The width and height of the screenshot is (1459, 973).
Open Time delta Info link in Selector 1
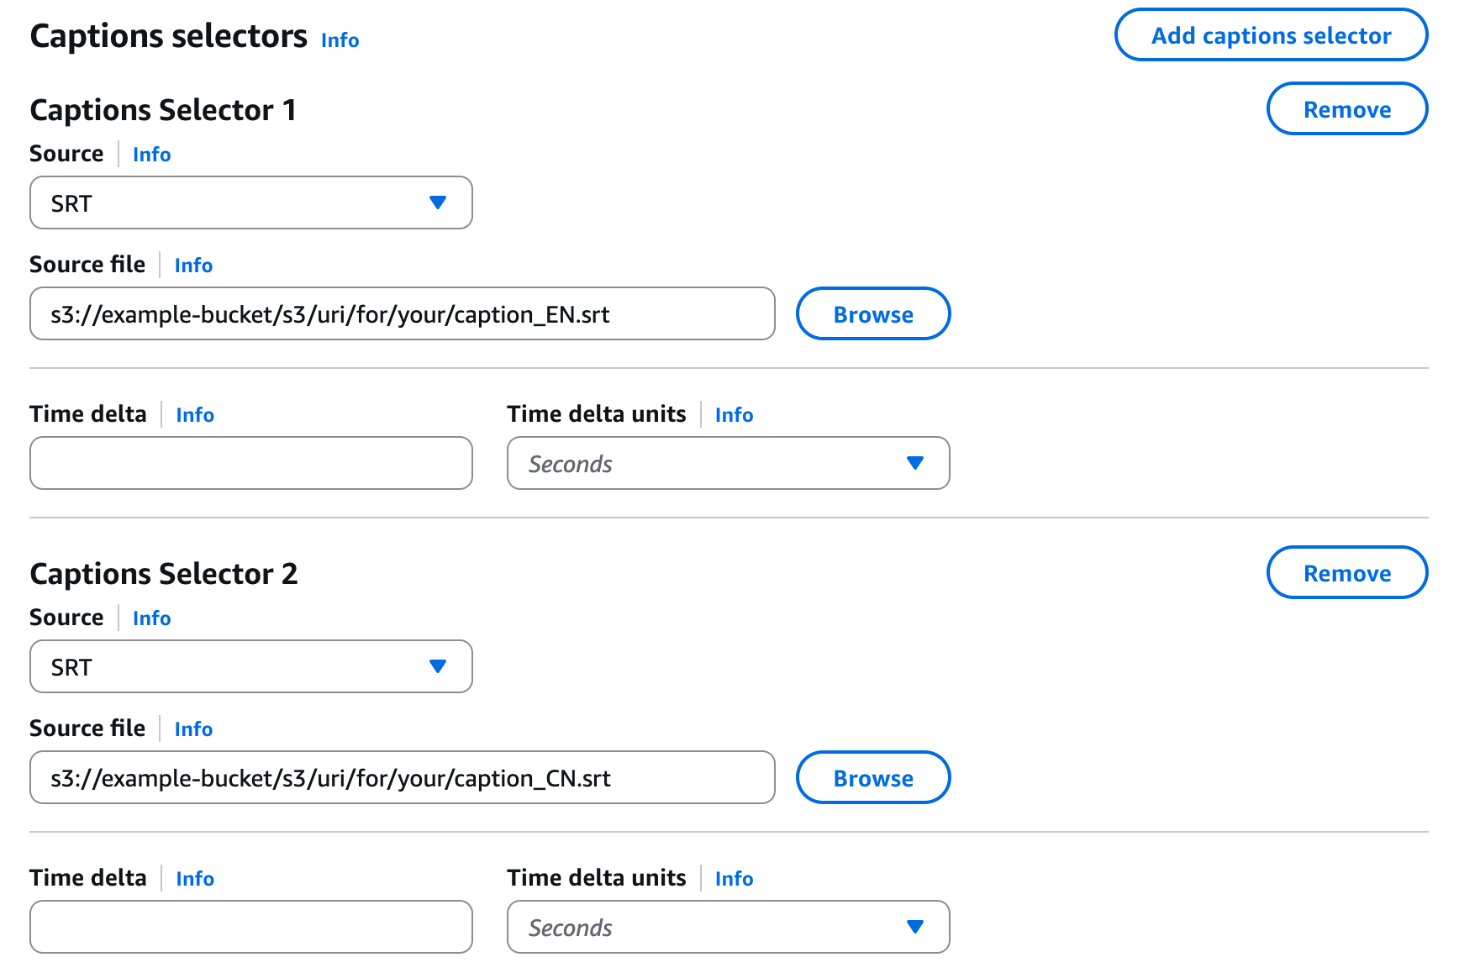tap(195, 415)
